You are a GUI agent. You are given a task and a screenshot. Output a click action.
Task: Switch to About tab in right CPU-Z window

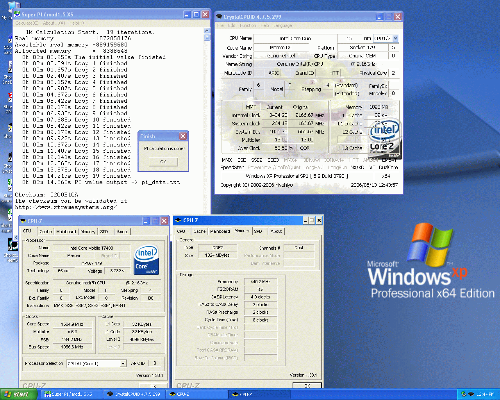click(x=276, y=231)
